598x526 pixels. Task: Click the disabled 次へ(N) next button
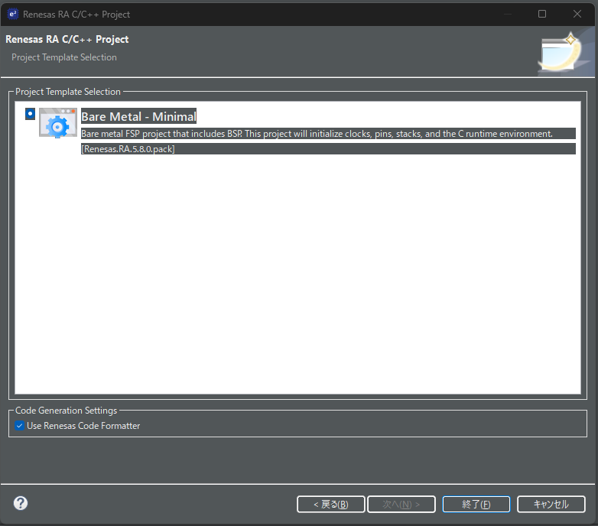tap(401, 505)
